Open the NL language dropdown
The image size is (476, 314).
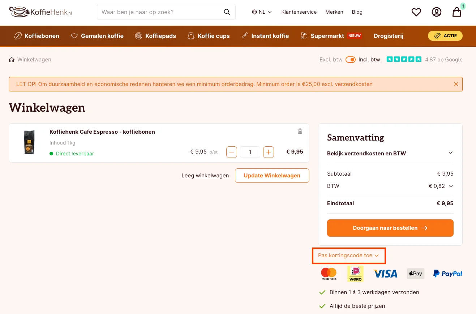262,12
